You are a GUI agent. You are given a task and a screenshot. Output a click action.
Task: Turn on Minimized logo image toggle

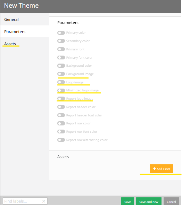tap(61, 90)
